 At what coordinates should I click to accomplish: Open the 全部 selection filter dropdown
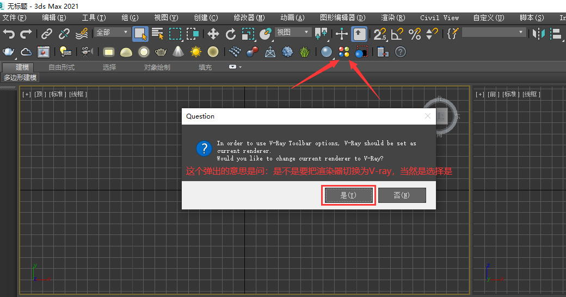coord(112,33)
